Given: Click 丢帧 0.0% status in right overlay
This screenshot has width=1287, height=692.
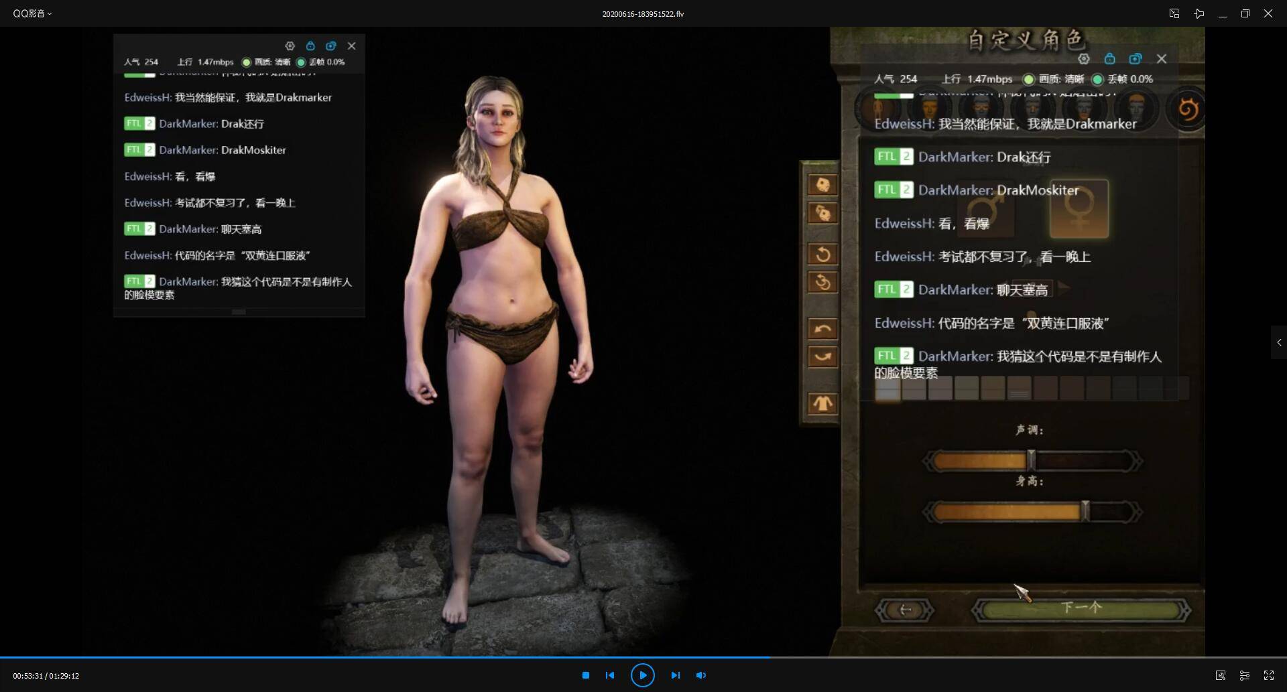Looking at the screenshot, I should [x=1123, y=79].
